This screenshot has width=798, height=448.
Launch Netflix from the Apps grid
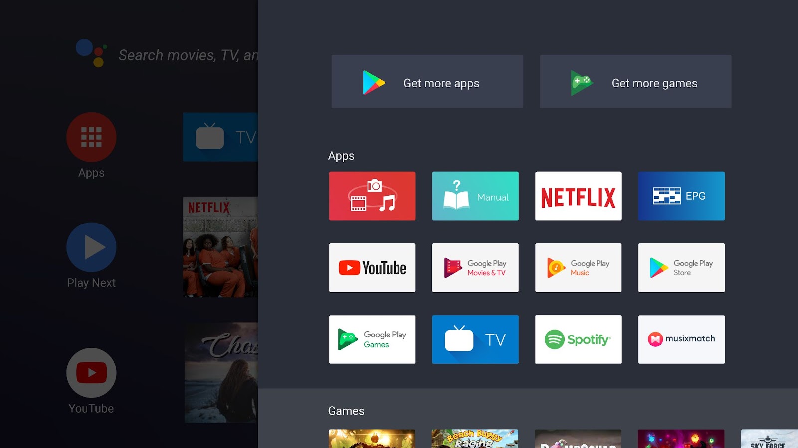[579, 196]
